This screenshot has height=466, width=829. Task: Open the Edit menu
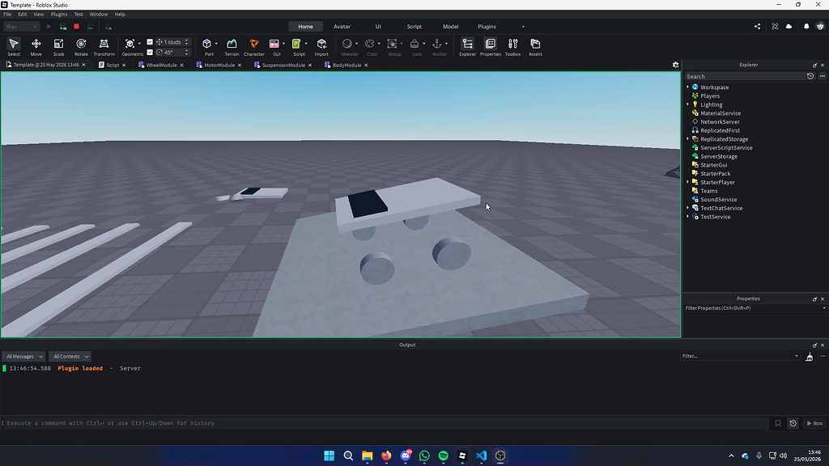point(22,15)
